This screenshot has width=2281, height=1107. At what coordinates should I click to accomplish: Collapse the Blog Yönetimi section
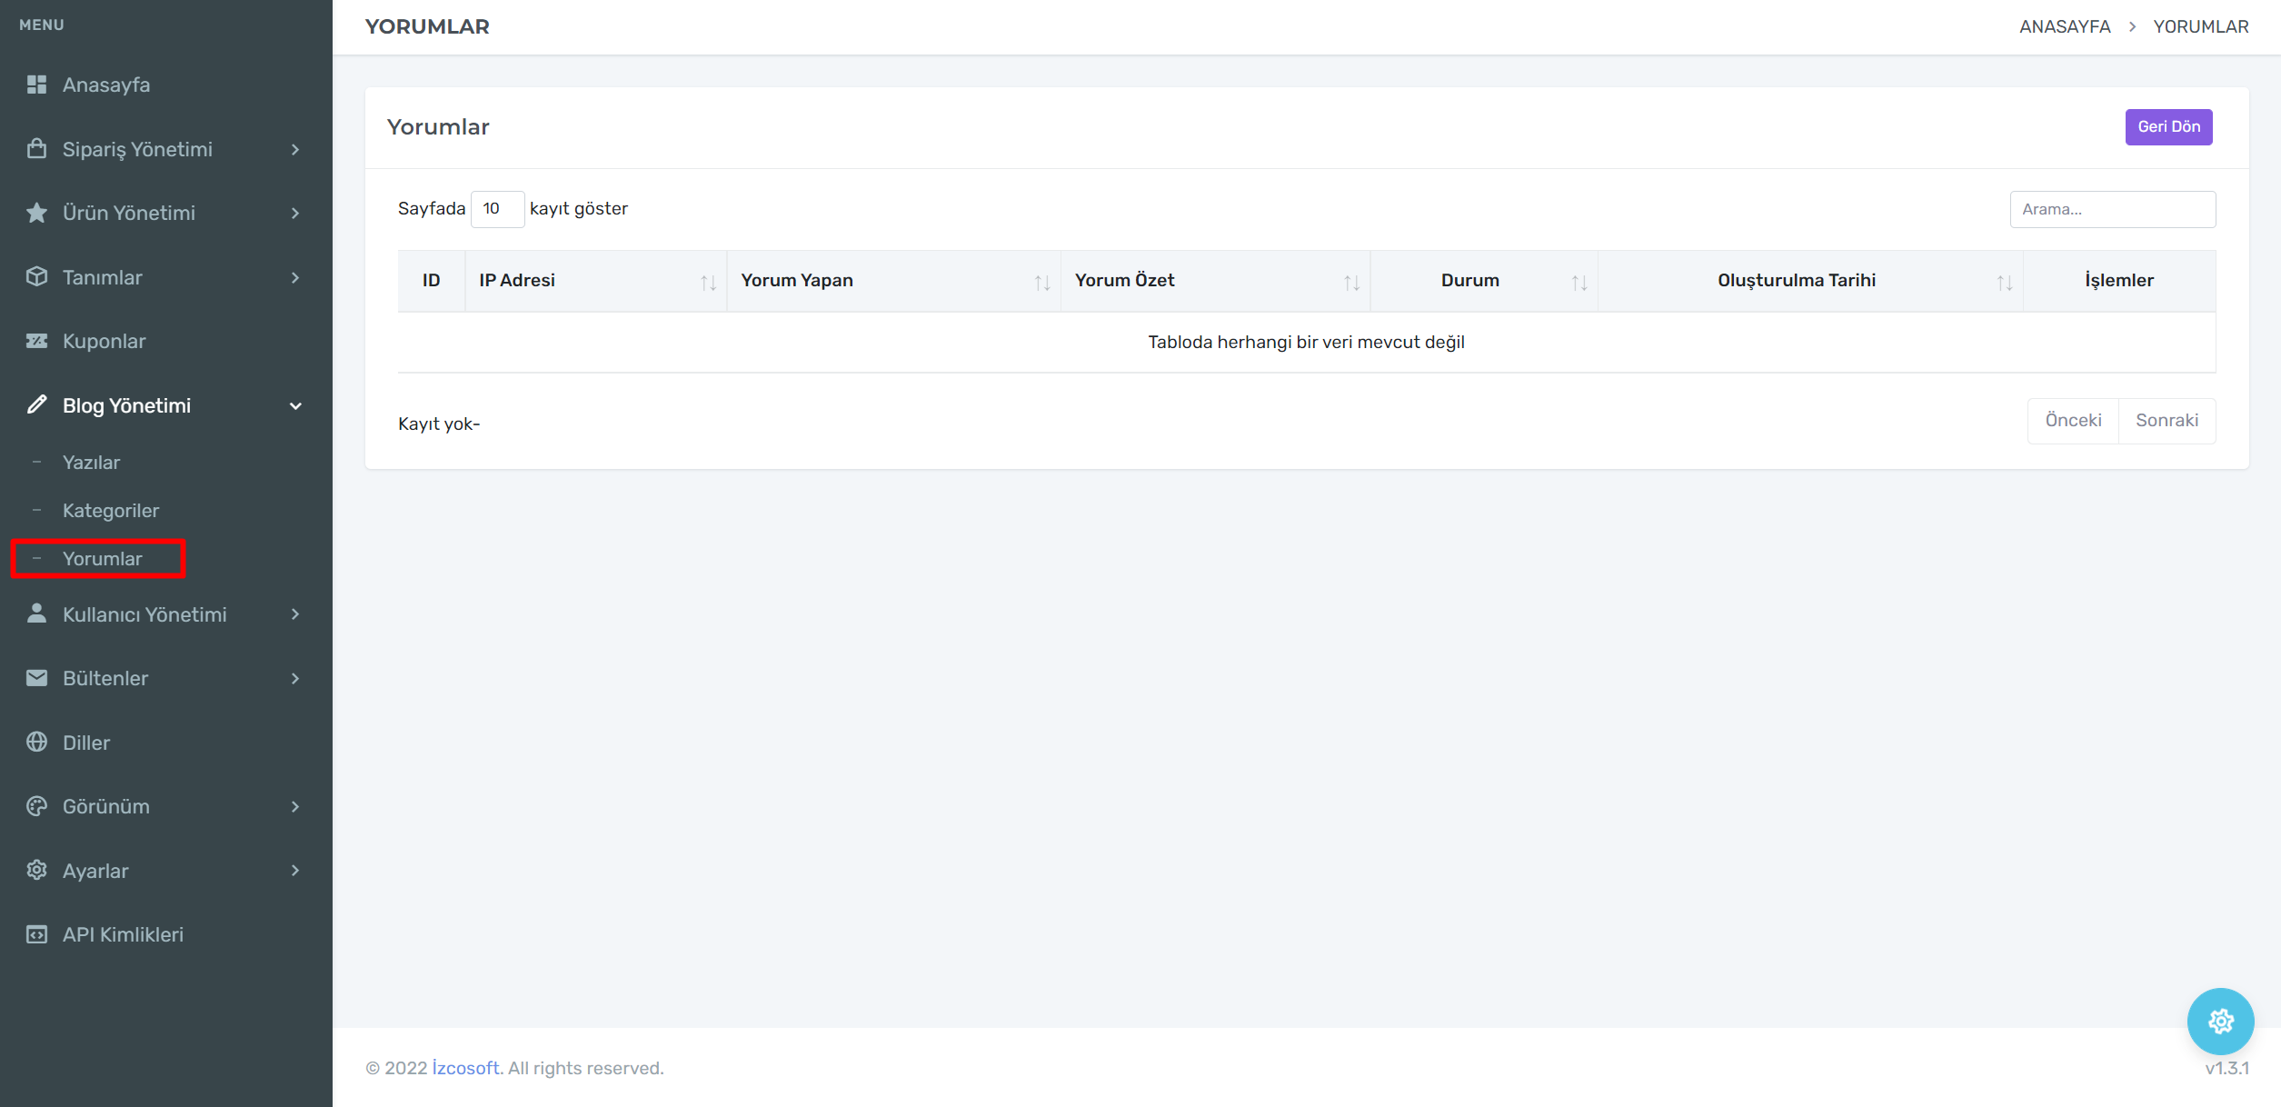(x=295, y=405)
